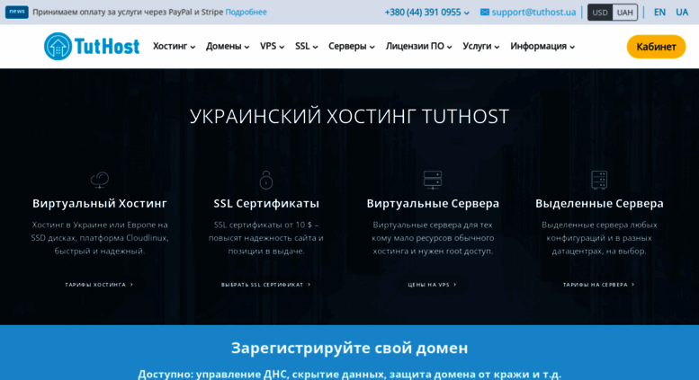Click the support@tuthost.ua email link

click(533, 13)
